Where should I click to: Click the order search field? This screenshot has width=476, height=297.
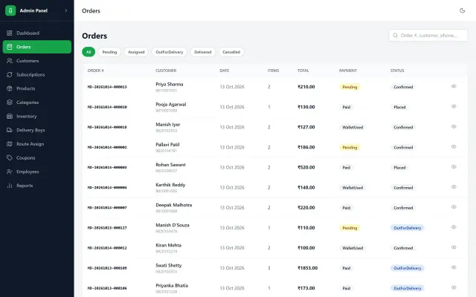click(428, 36)
